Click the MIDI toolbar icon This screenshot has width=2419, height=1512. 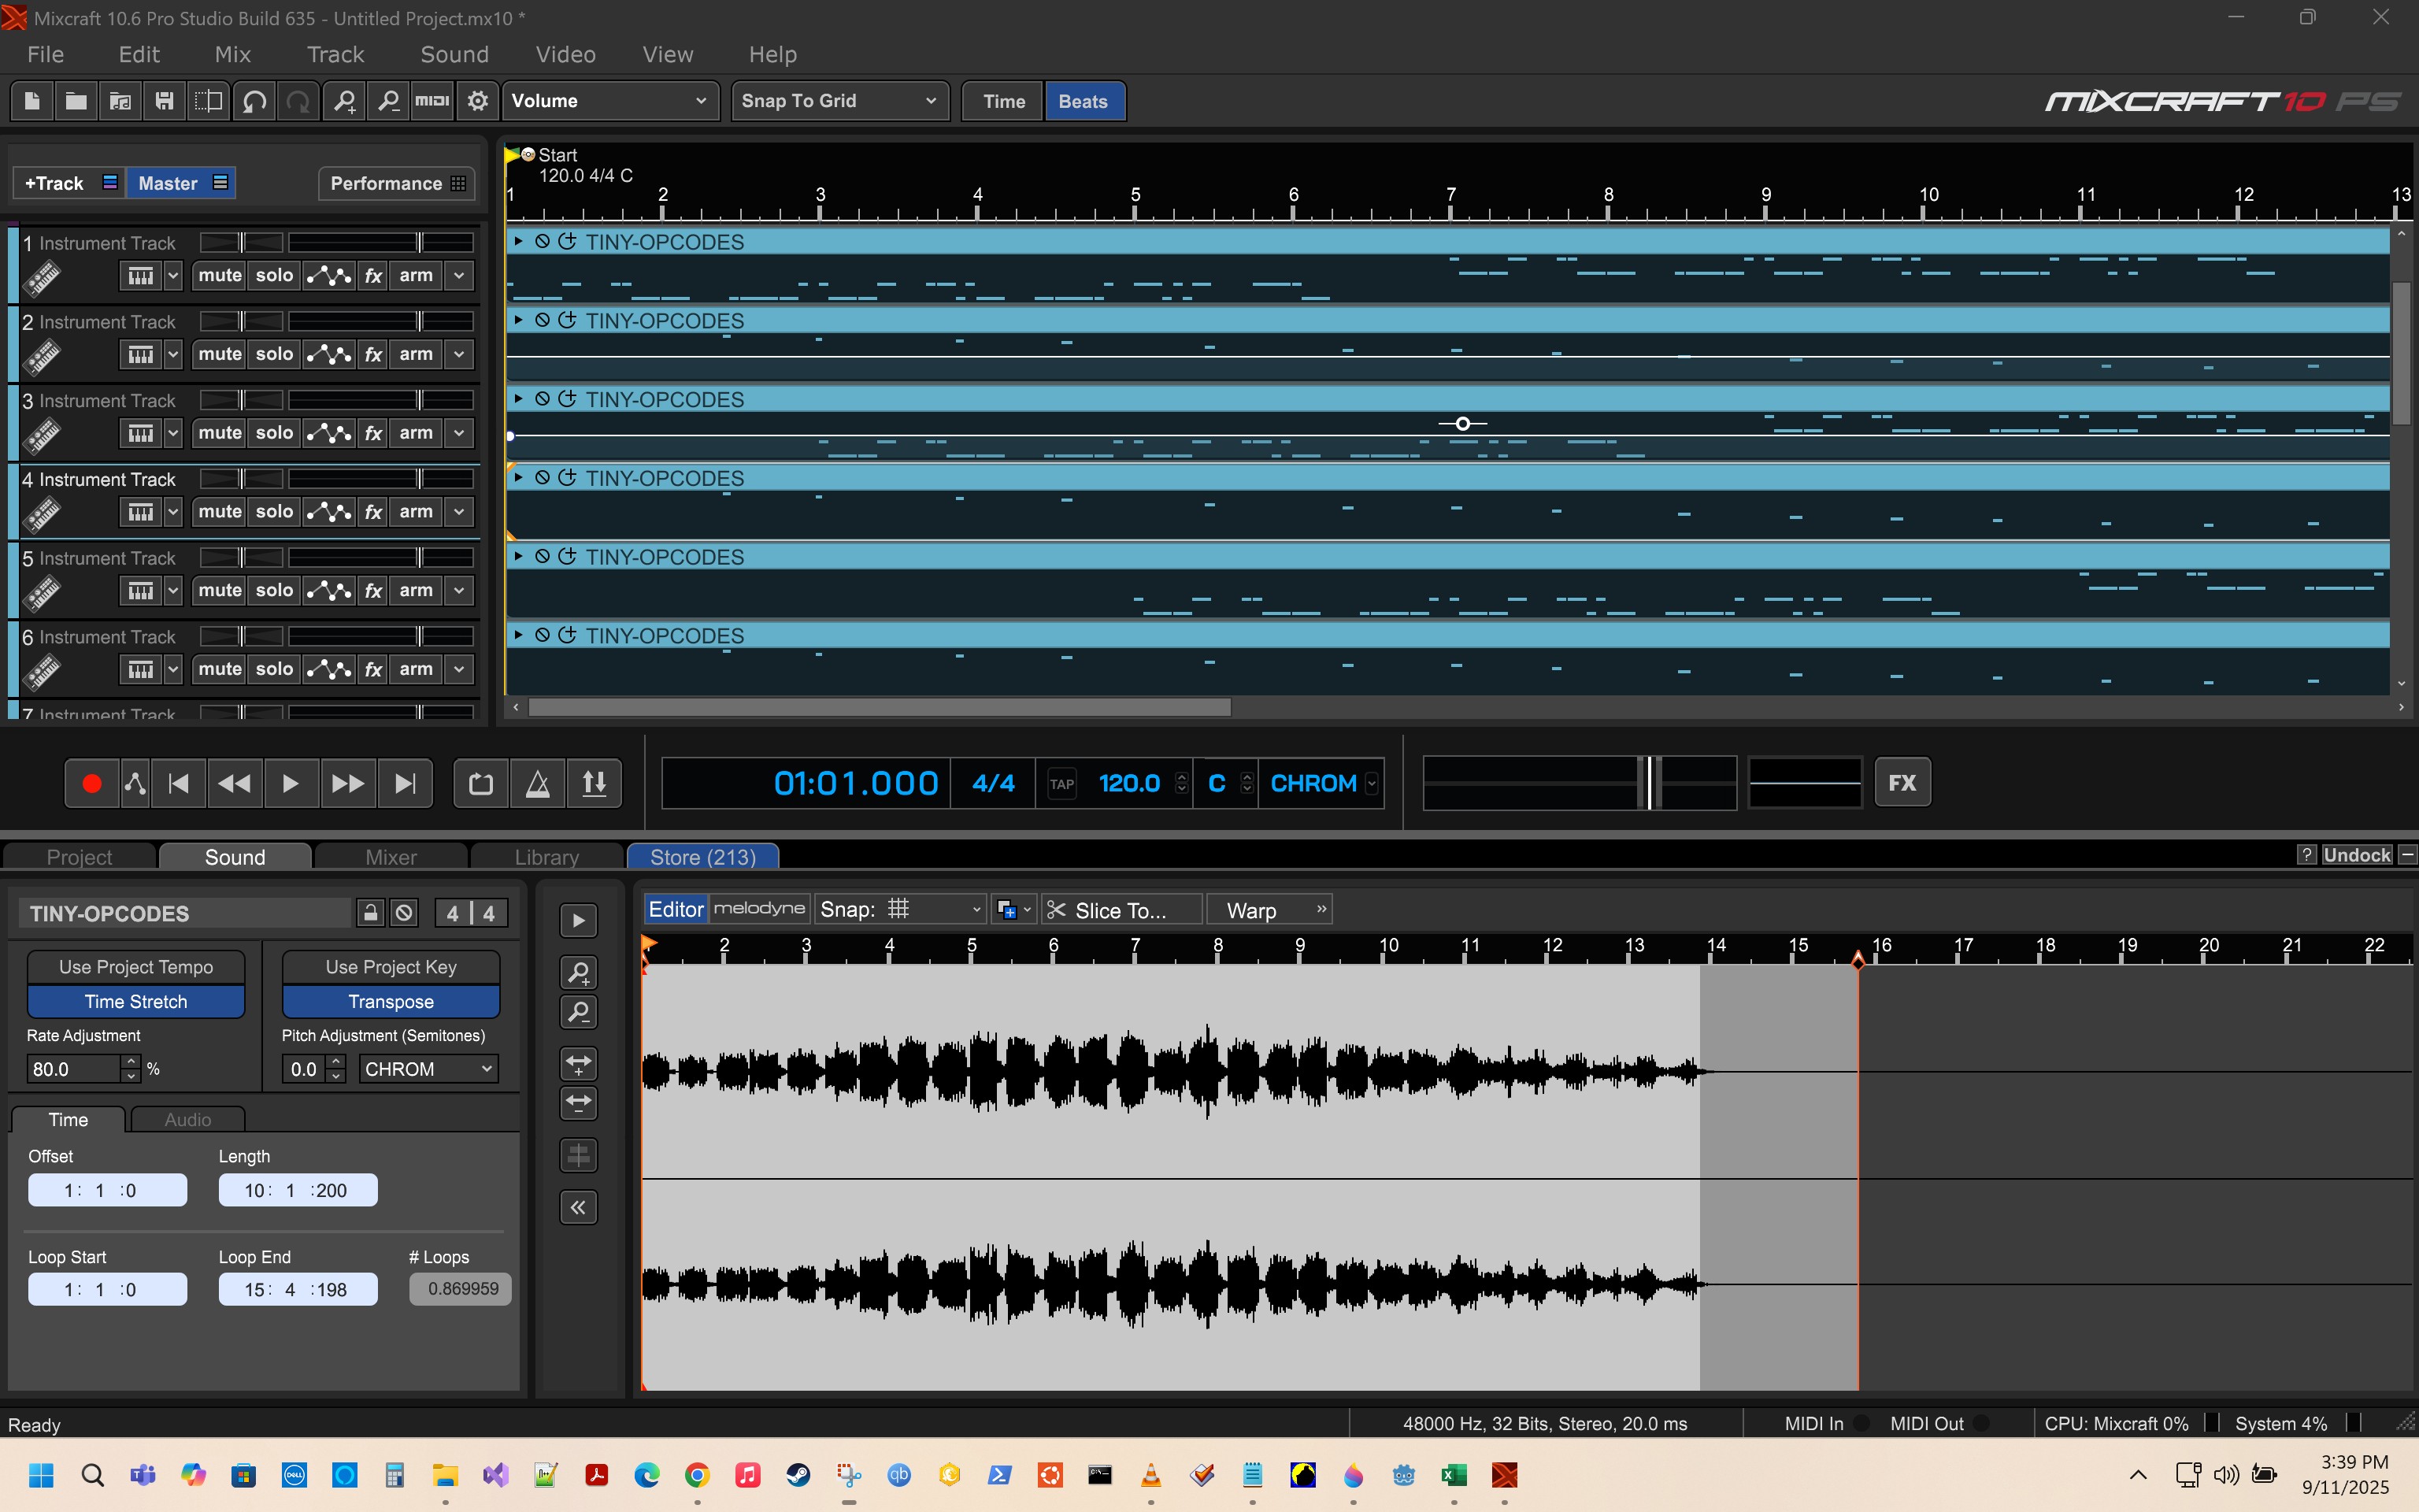[432, 101]
